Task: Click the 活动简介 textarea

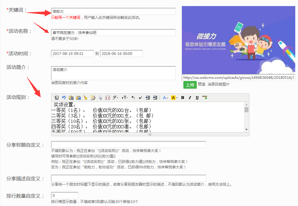Action: click(x=113, y=73)
